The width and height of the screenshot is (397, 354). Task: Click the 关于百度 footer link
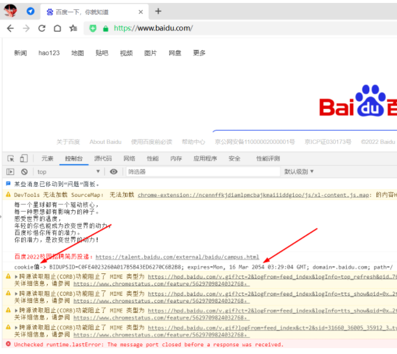click(x=68, y=142)
